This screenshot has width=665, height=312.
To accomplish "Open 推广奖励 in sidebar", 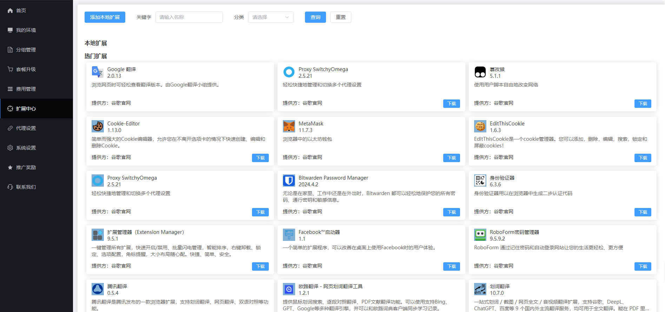I will pyautogui.click(x=36, y=167).
